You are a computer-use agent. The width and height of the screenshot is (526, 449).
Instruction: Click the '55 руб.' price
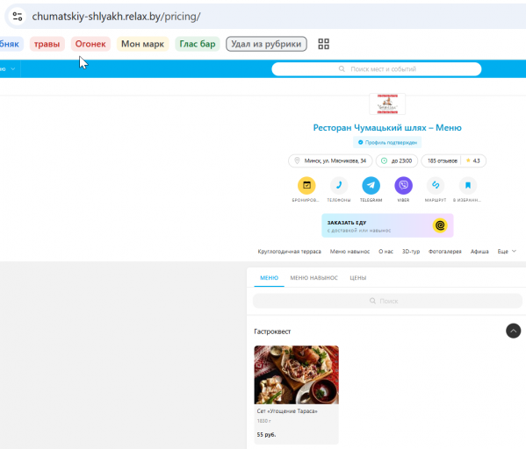pos(266,435)
